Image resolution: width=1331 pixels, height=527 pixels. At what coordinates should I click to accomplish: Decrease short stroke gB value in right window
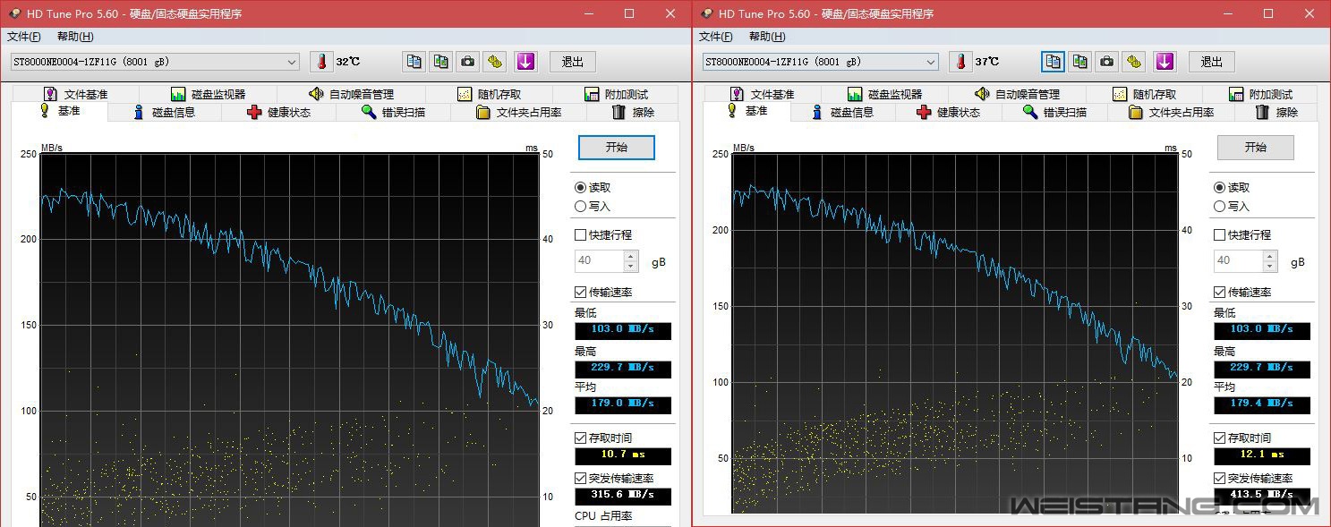click(x=1270, y=266)
